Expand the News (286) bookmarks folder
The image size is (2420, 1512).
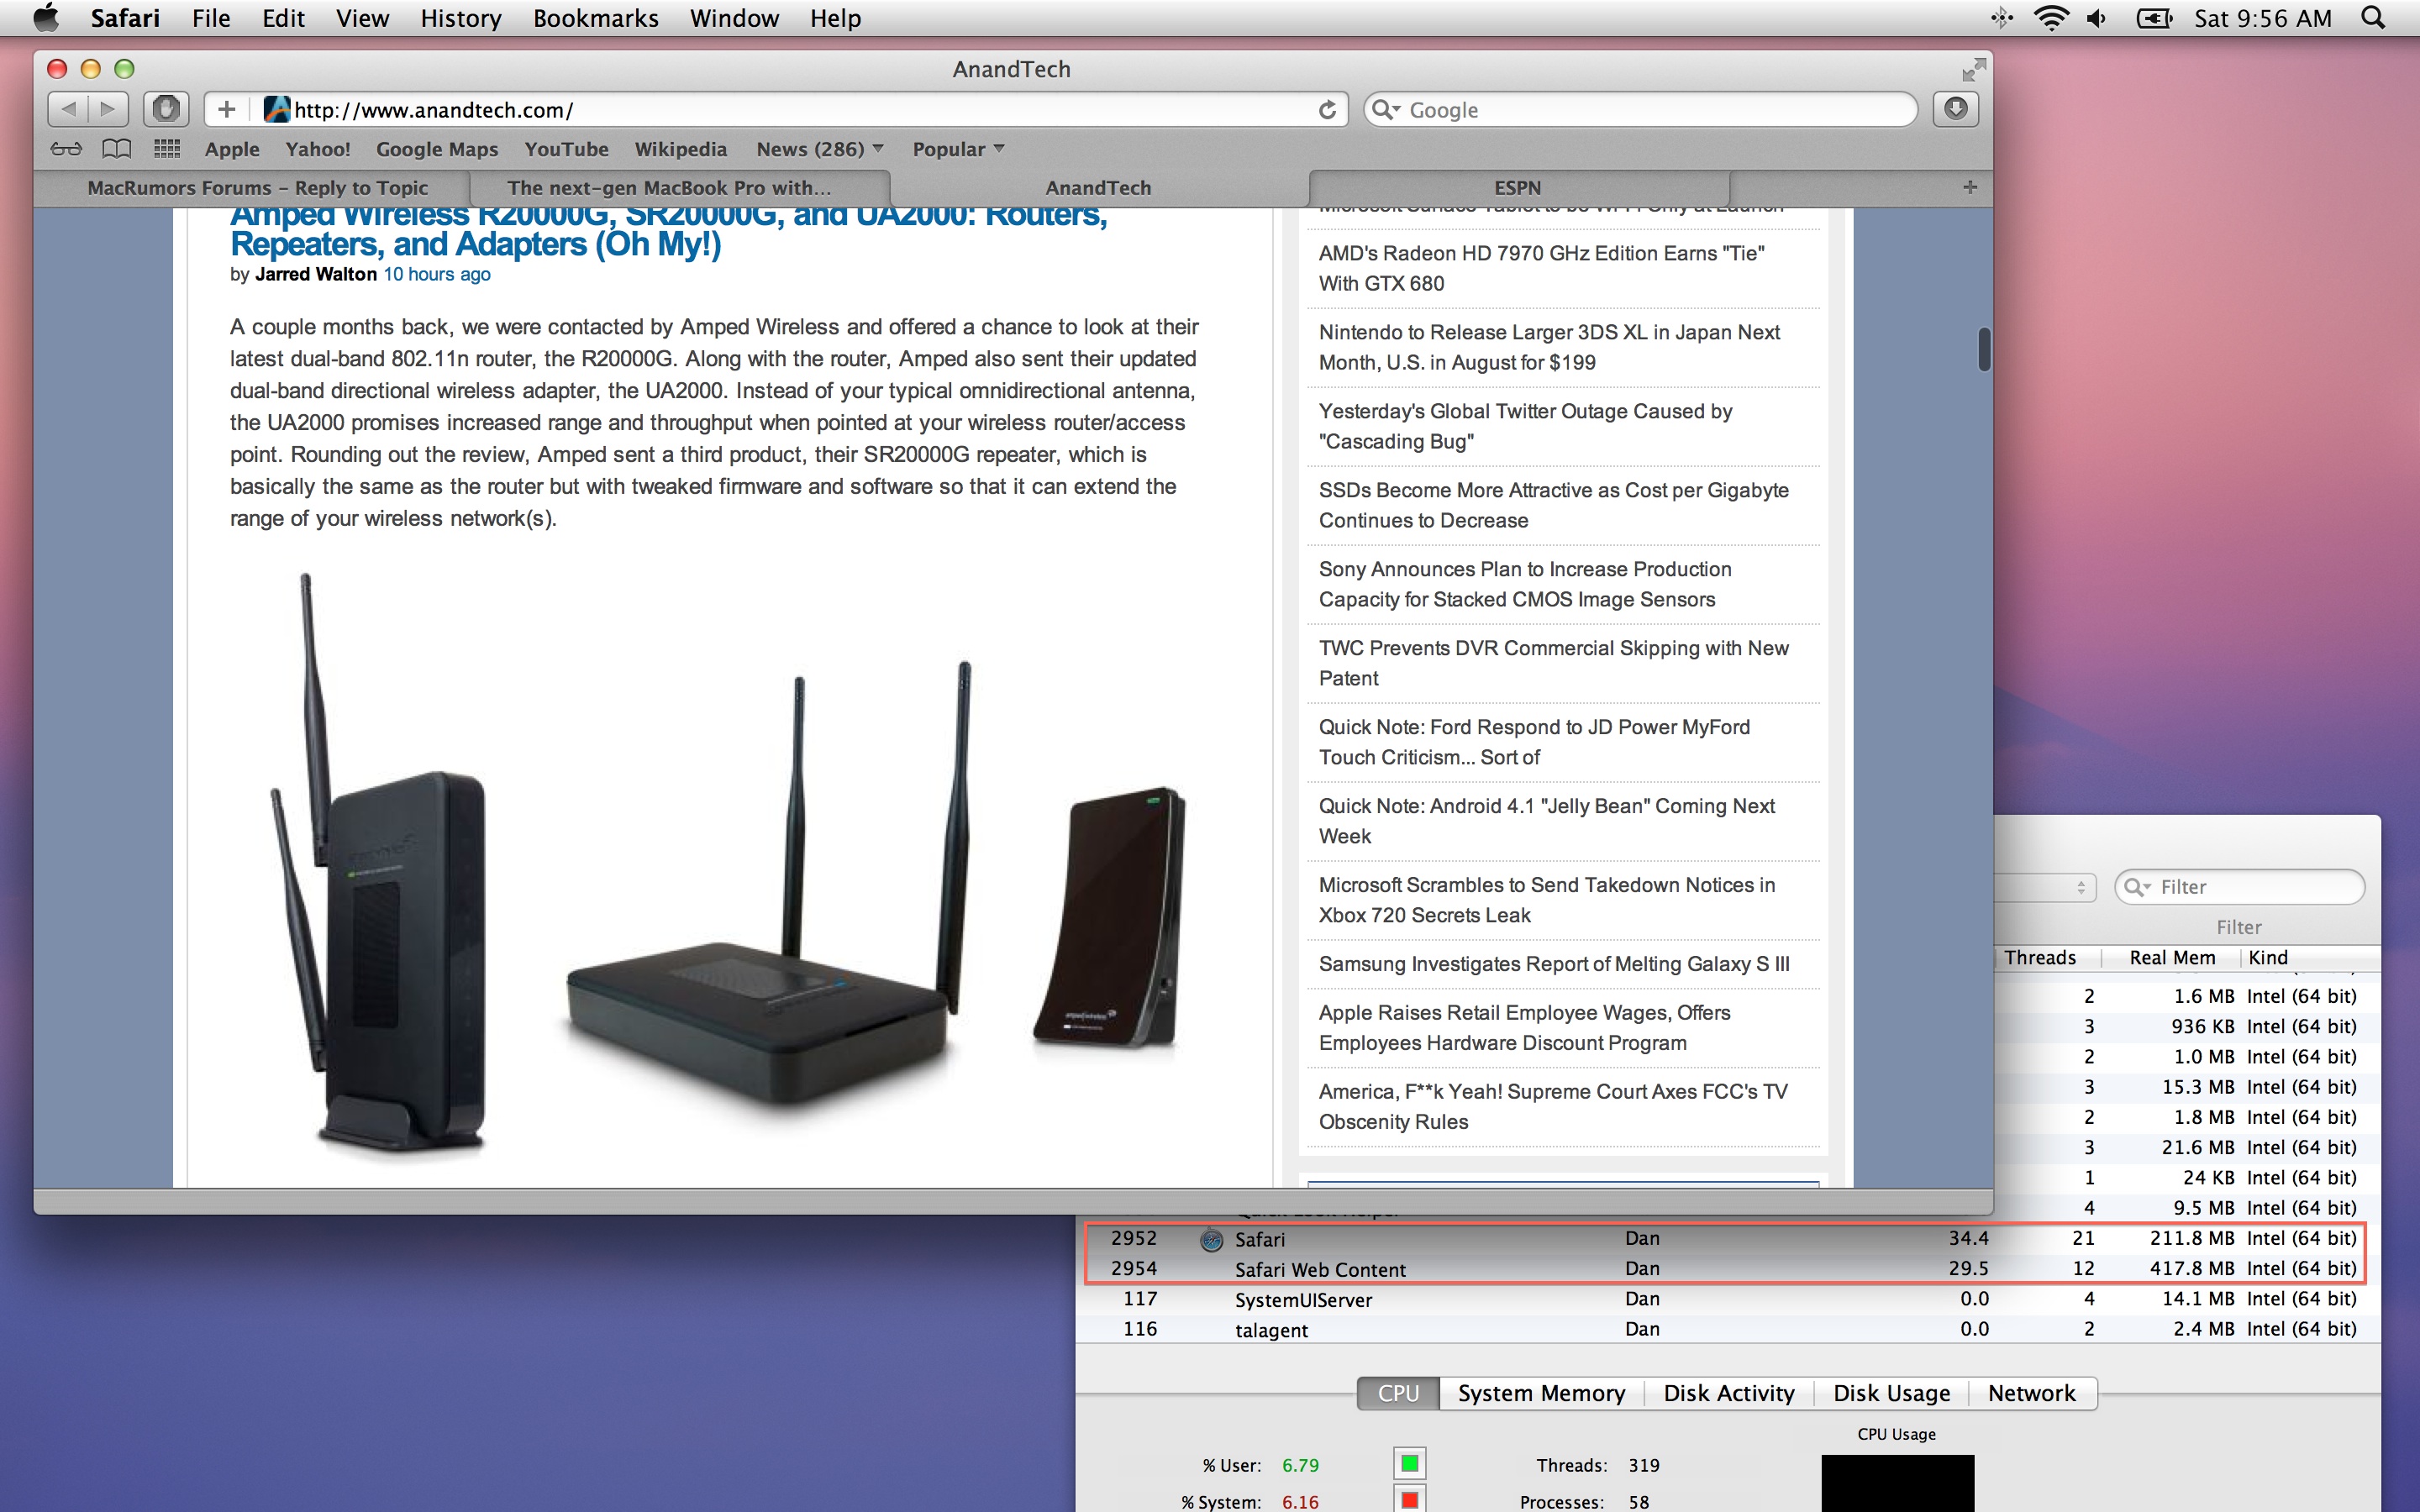[820, 149]
